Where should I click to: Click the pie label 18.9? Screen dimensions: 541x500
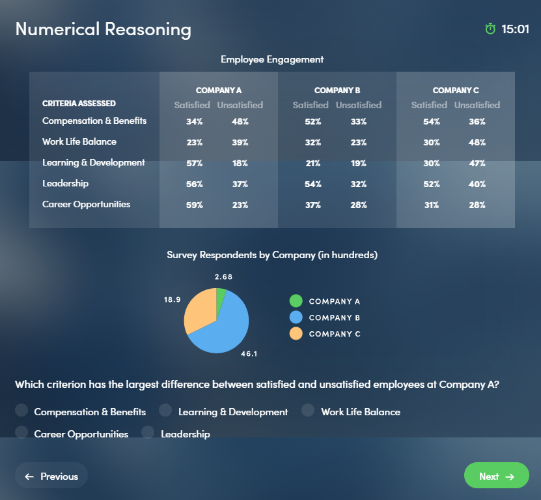(x=172, y=300)
